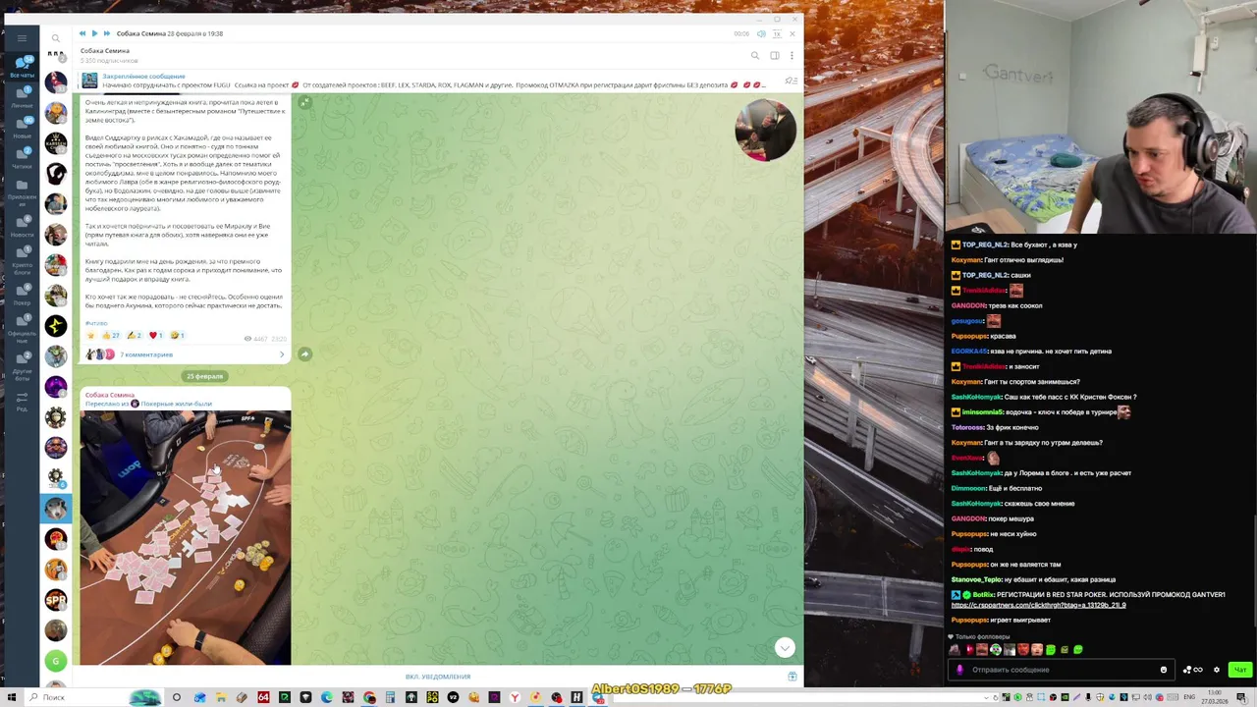1257x707 pixels.
Task: Open the chat list search
Action: click(56, 38)
